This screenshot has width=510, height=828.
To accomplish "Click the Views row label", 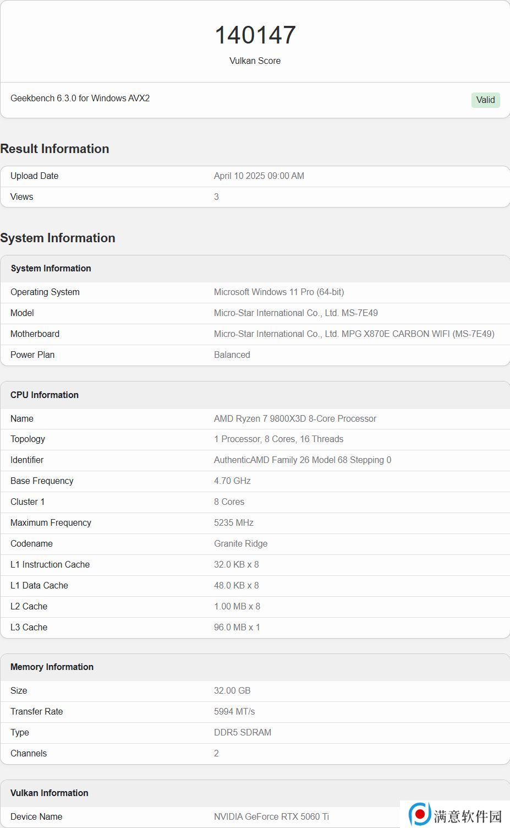I will (x=21, y=197).
